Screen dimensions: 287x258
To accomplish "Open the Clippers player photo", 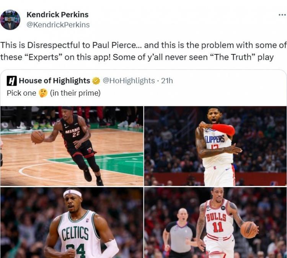I will 215,146.
